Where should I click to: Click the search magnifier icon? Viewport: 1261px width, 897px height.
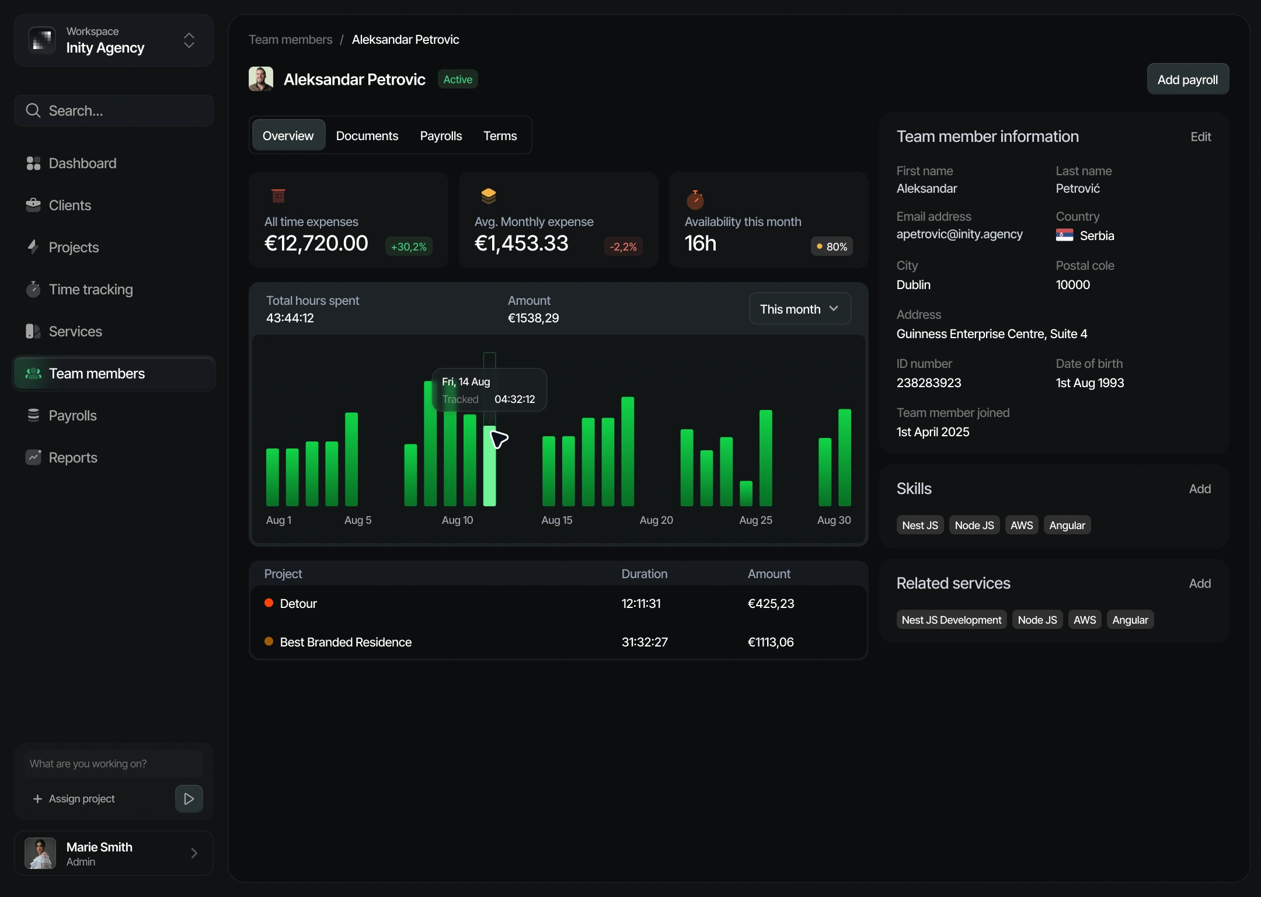[x=33, y=110]
